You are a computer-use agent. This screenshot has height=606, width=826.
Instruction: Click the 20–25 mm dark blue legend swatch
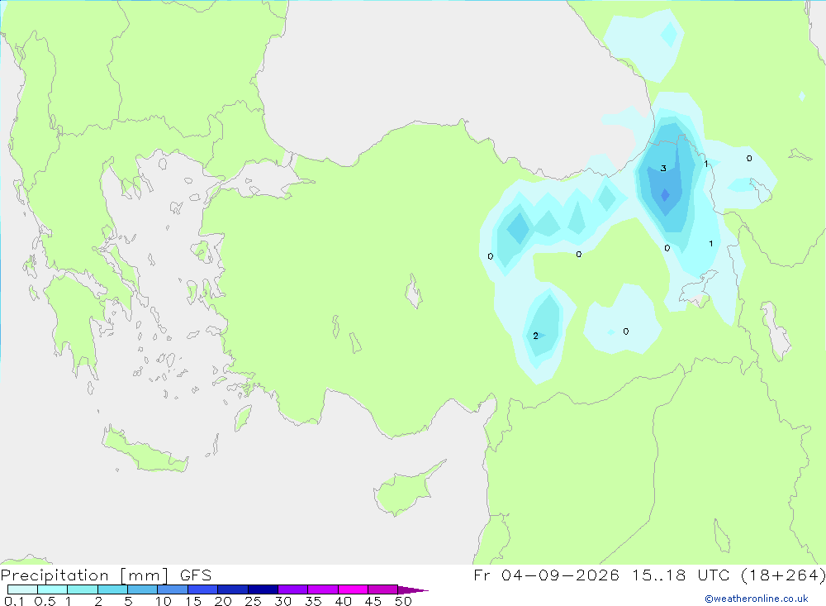(233, 589)
